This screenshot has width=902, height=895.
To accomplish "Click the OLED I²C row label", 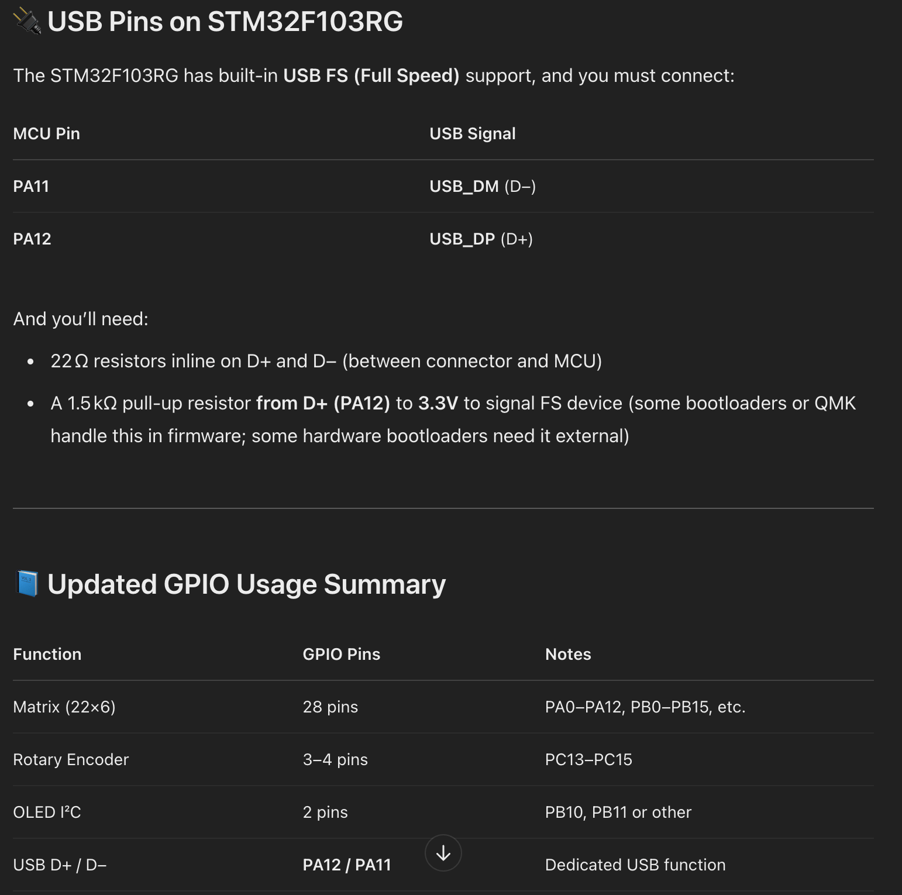I will [x=47, y=813].
